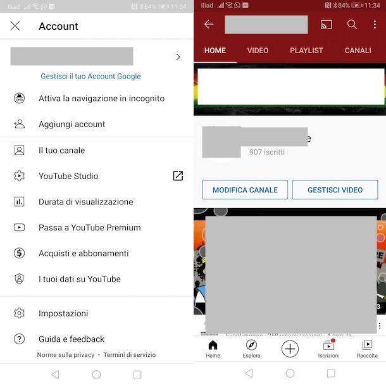Tap Android back triangle in channel screen

(x=249, y=373)
